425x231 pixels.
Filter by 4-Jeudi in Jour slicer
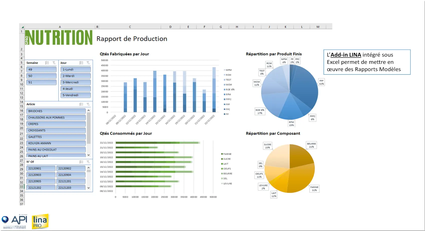point(75,89)
